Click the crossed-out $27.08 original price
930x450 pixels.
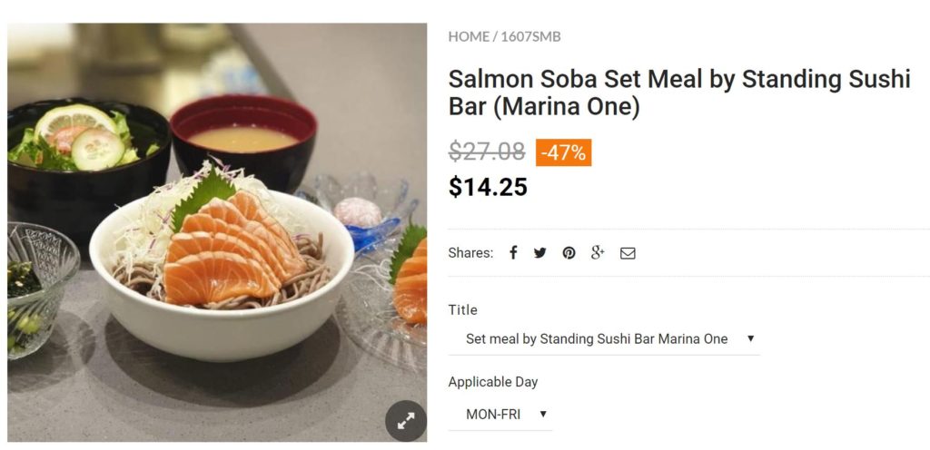pos(487,152)
